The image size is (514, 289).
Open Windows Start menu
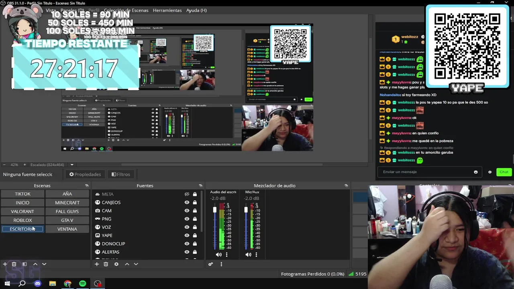point(7,284)
